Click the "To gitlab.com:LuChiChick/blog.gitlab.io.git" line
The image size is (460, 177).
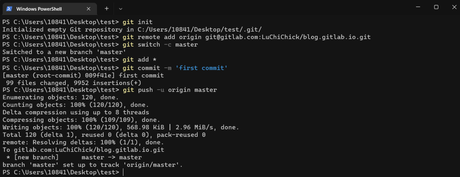(83, 150)
